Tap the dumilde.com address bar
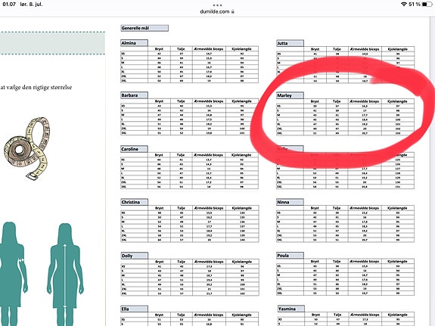 [x=217, y=11]
